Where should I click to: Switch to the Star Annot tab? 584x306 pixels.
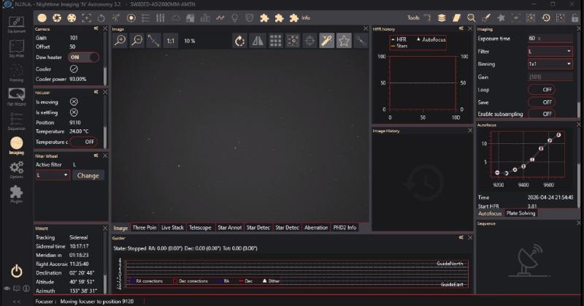(x=230, y=227)
